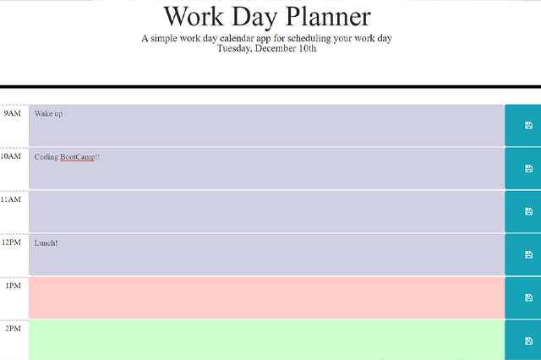Click the 1PM hour label
The height and width of the screenshot is (360, 541).
pos(13,286)
